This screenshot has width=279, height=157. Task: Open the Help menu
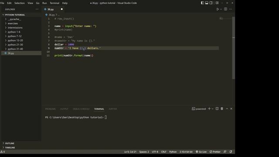(65, 3)
